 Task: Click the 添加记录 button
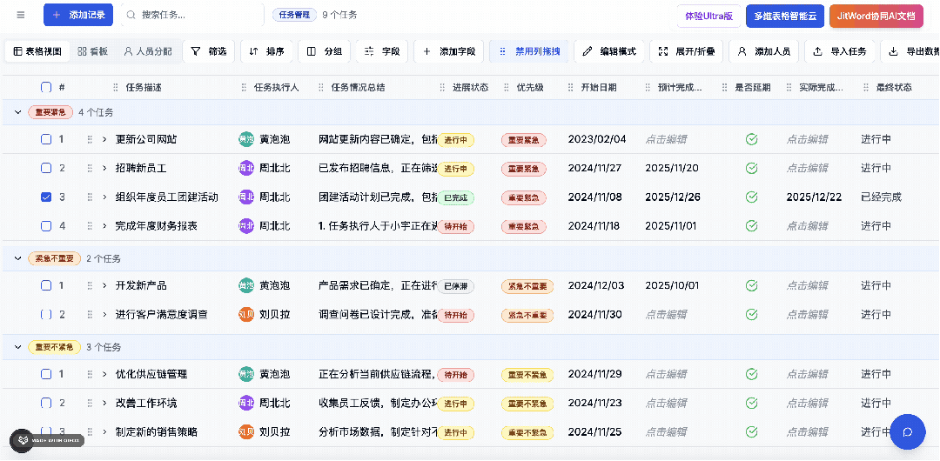78,15
